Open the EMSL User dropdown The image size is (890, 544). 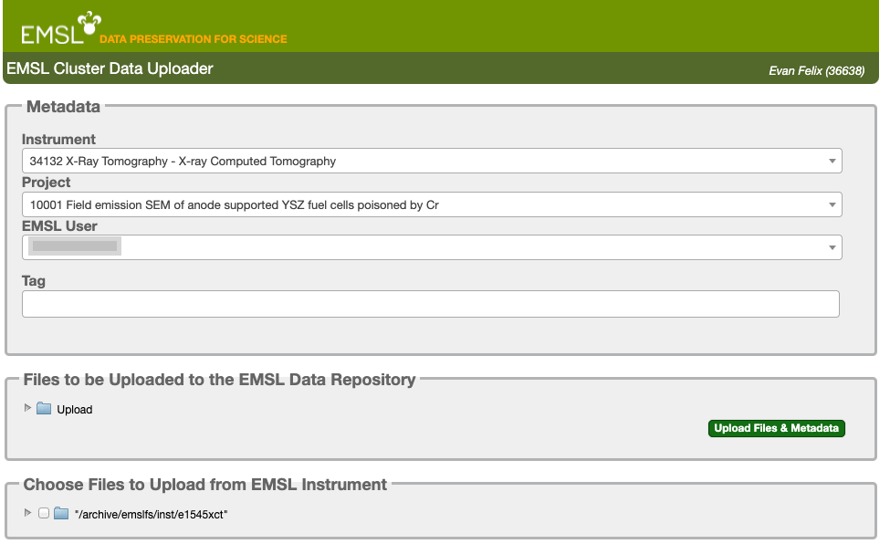click(x=432, y=247)
